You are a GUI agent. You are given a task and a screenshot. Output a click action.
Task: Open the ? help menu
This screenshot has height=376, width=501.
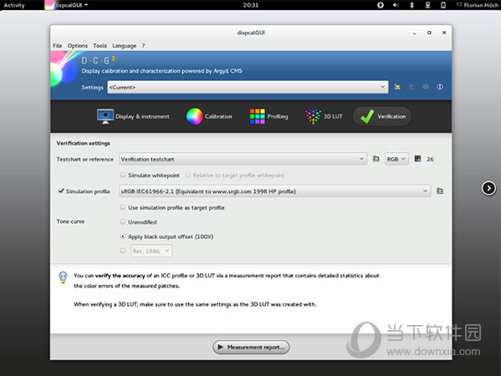[x=144, y=46]
